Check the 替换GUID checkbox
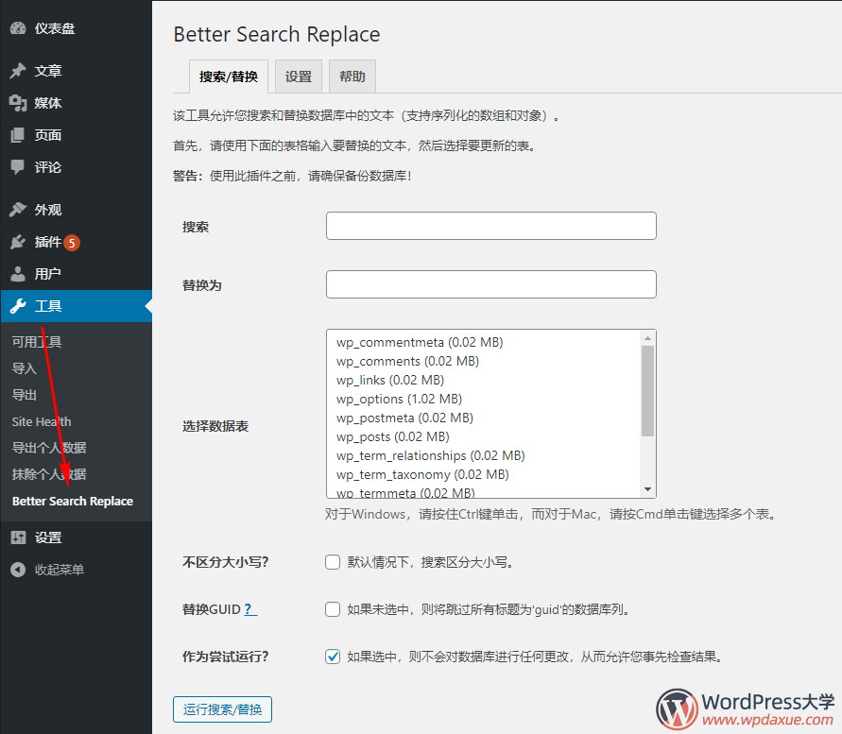The height and width of the screenshot is (734, 842). (x=333, y=609)
